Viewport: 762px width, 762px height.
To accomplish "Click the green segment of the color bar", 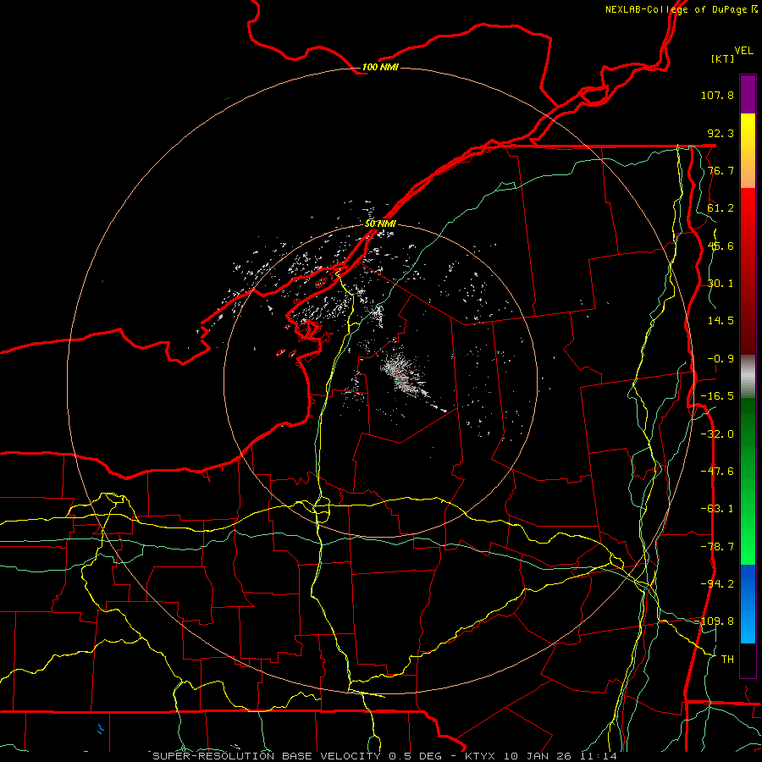I will pyautogui.click(x=748, y=481).
